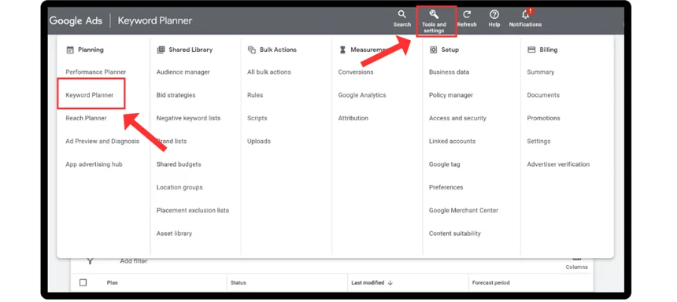This screenshot has width=677, height=302.
Task: Open Billing Promotions
Action: (543, 118)
